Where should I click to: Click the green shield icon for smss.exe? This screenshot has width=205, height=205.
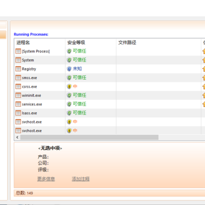tap(69, 78)
